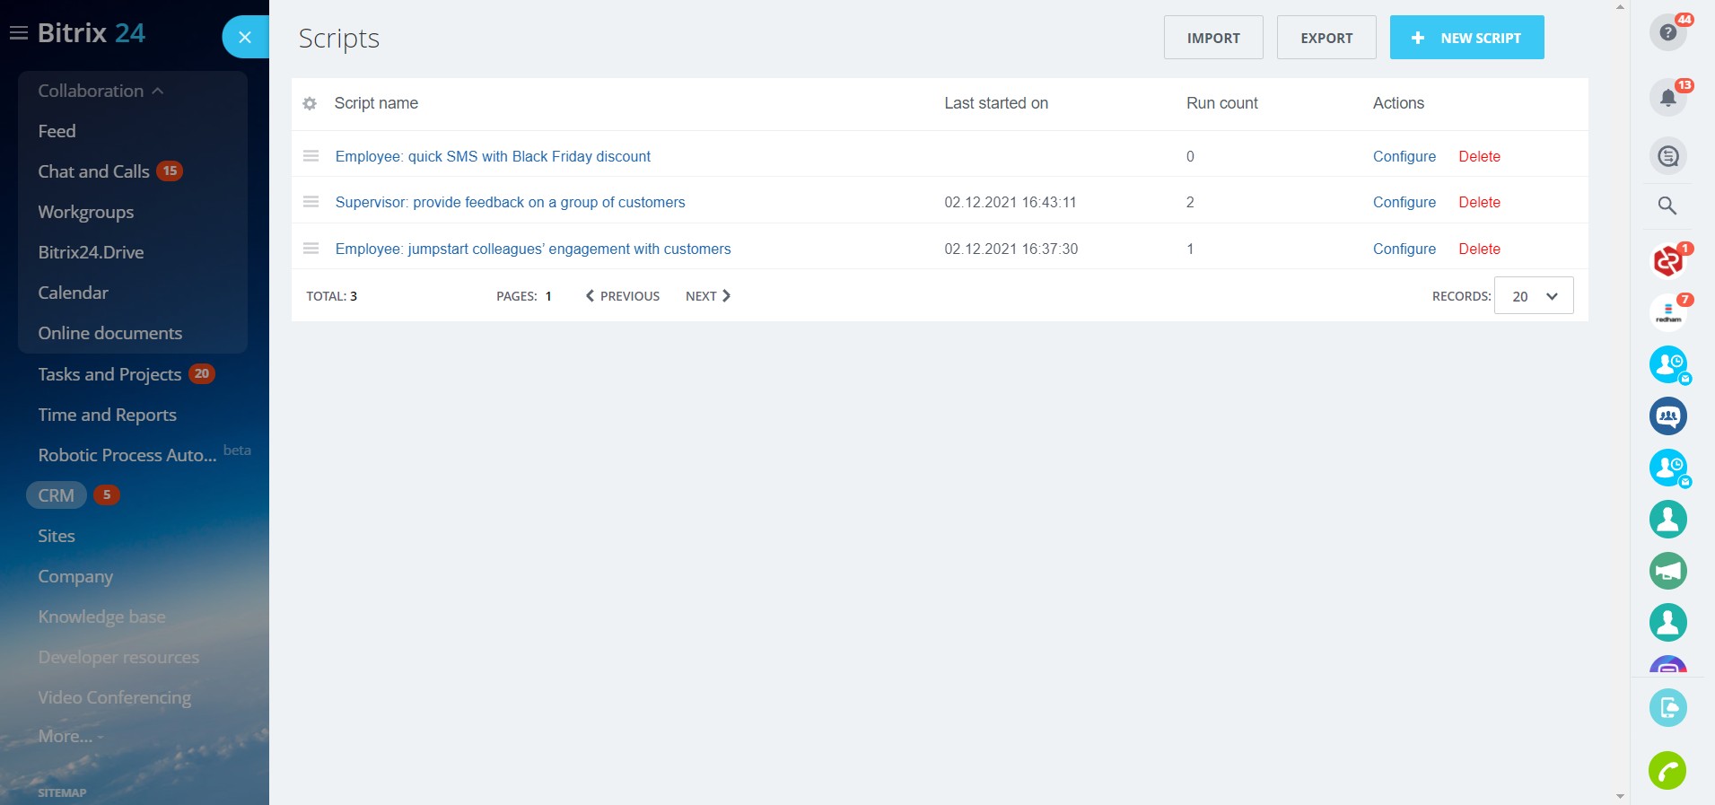Open the notifications bell icon
Screen dimensions: 1715x805
click(x=1667, y=97)
